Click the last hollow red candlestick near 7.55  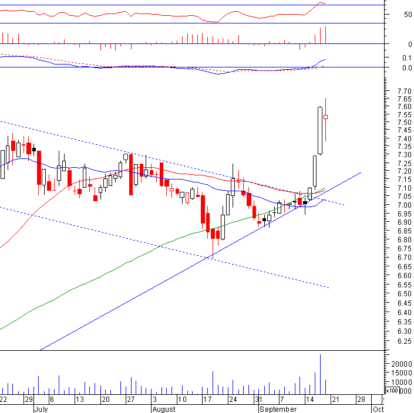coord(325,117)
